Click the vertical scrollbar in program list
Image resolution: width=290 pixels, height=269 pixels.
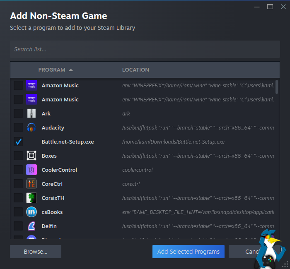[276, 87]
